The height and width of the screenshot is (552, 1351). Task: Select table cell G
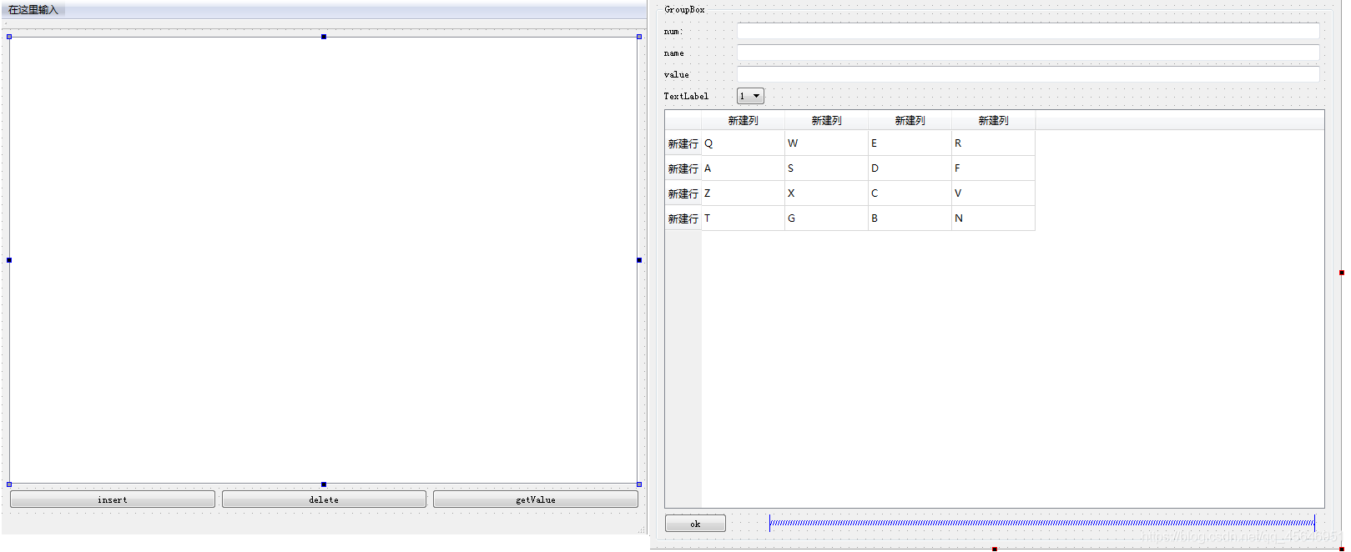point(826,218)
